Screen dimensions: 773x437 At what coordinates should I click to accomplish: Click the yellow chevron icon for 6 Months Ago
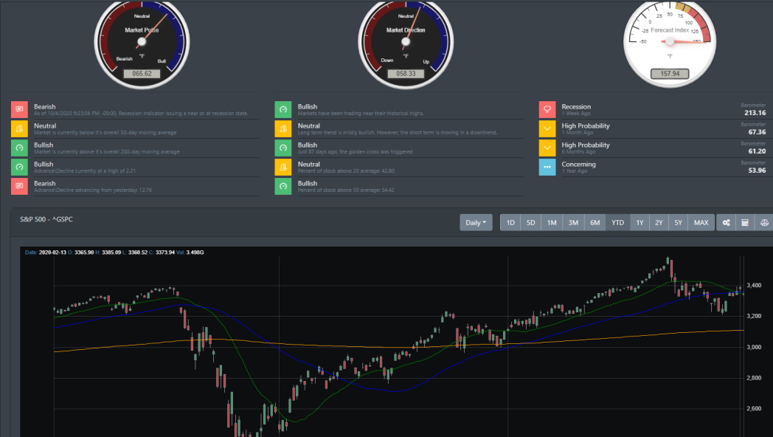[x=547, y=148]
